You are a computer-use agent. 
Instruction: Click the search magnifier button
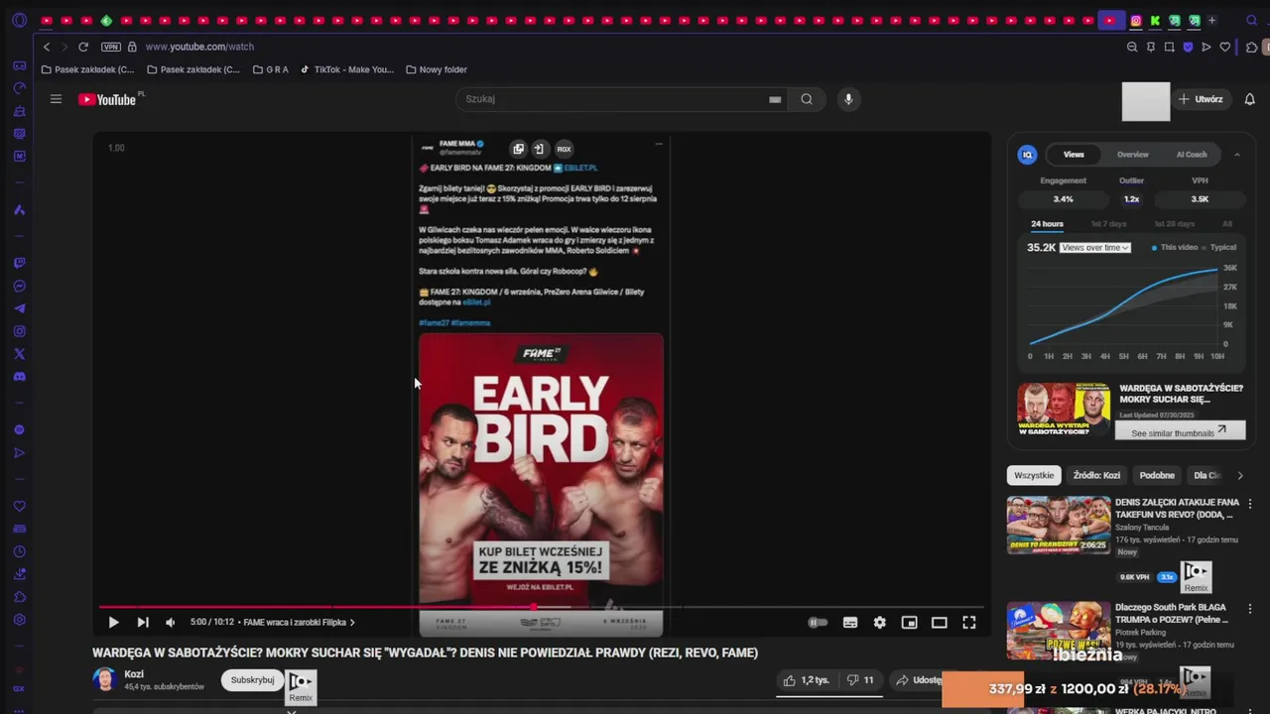click(807, 99)
